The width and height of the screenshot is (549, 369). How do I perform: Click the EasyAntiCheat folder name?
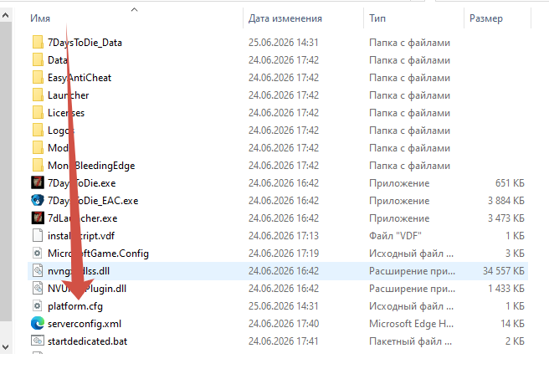tap(80, 78)
